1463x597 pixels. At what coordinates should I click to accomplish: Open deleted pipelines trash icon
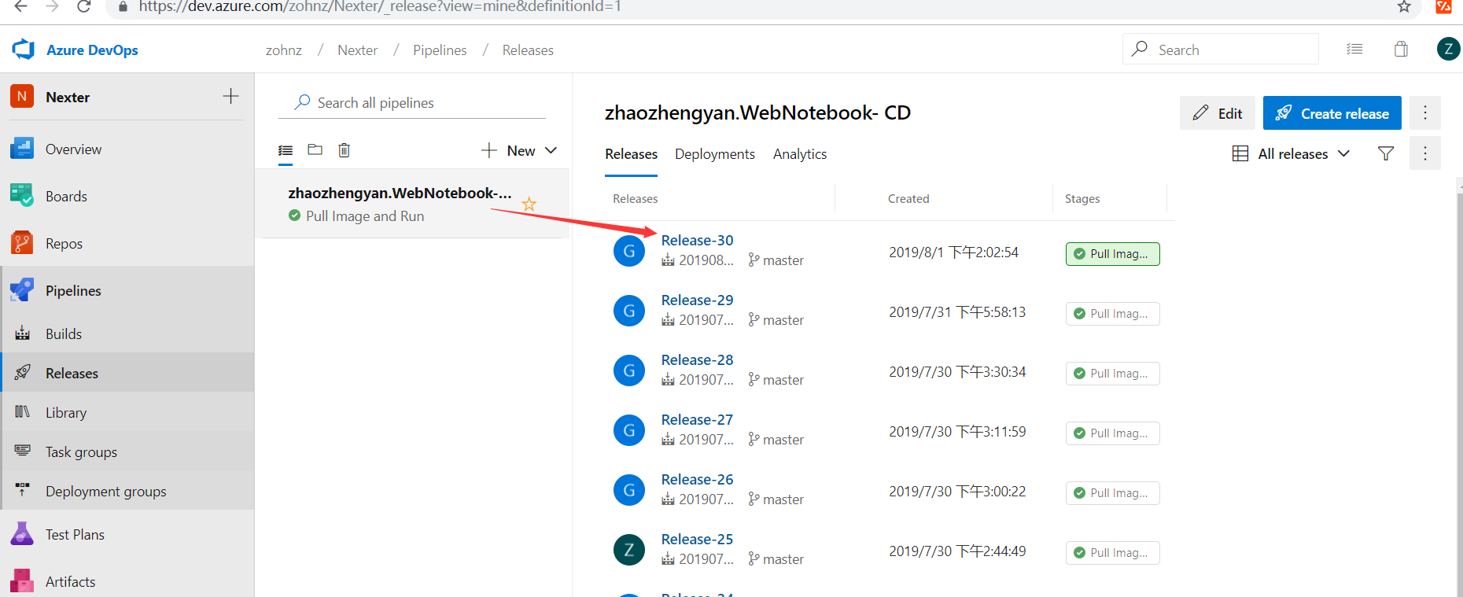coord(344,150)
